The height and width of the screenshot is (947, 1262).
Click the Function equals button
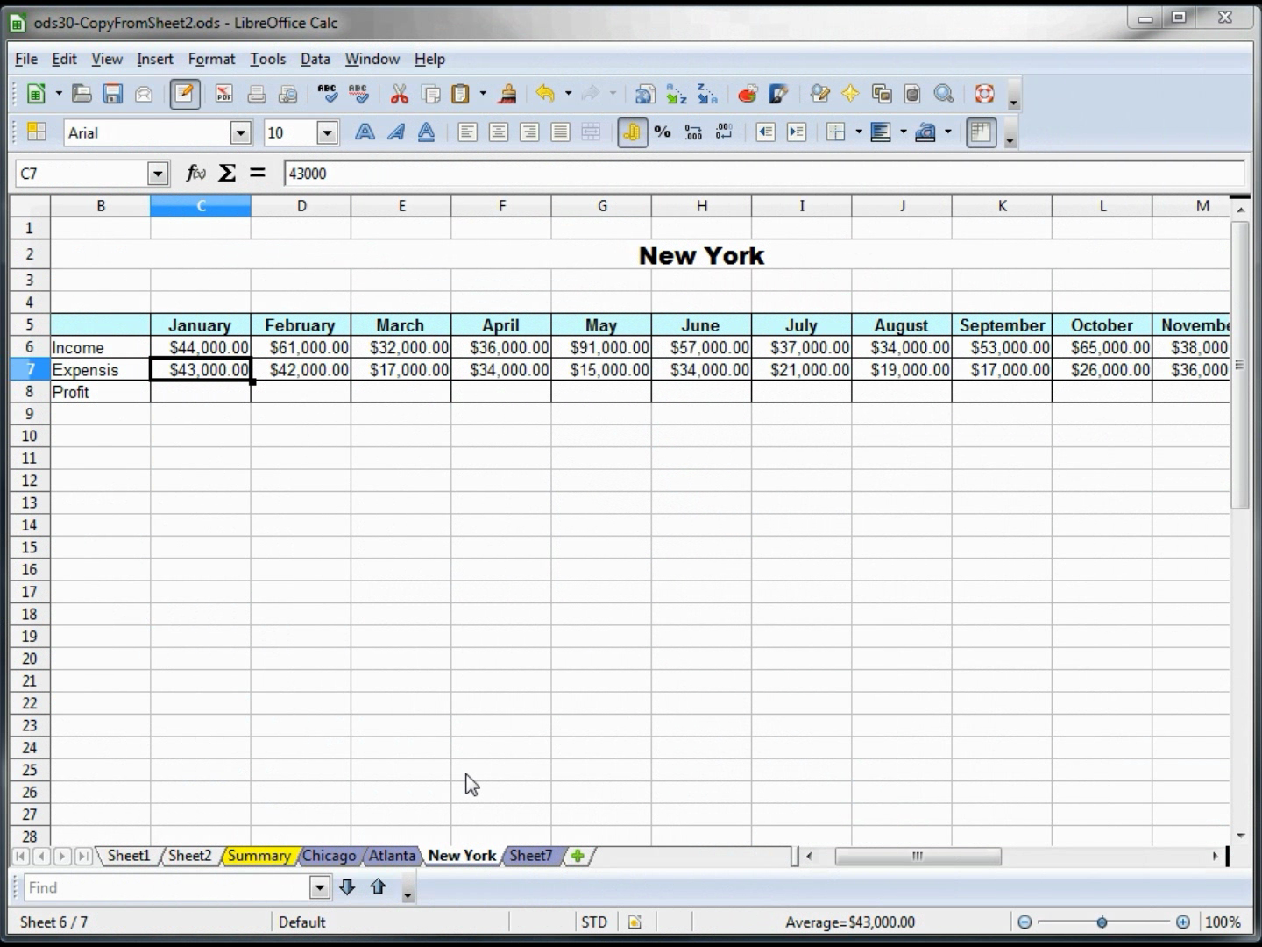257,174
